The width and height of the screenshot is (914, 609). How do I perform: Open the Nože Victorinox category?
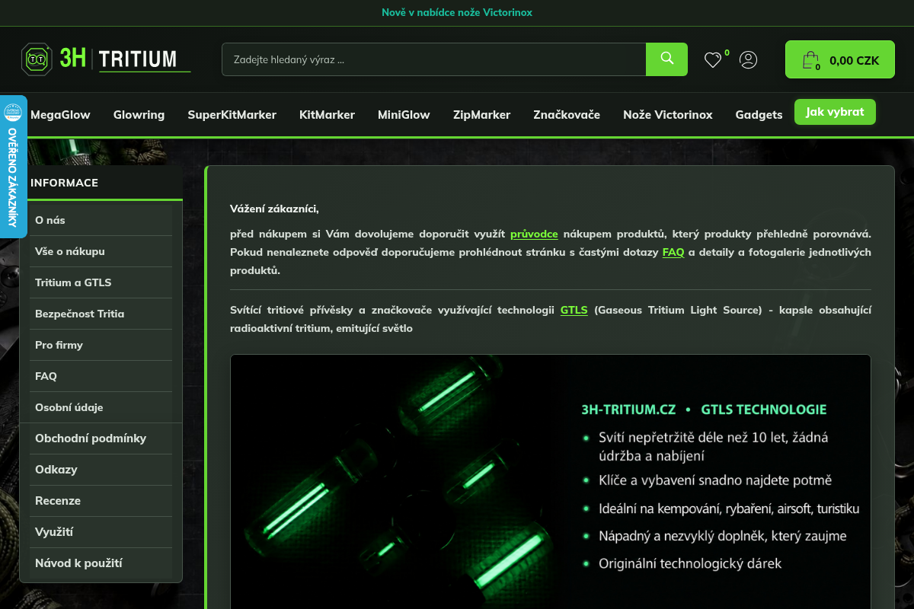pos(668,115)
